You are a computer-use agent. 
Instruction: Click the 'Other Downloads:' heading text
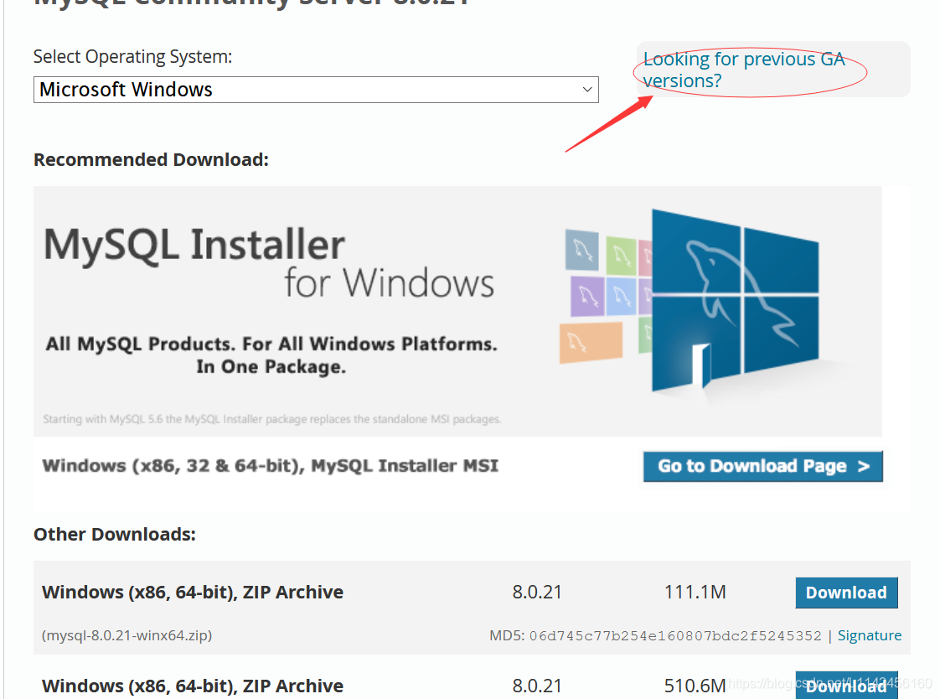tap(115, 534)
